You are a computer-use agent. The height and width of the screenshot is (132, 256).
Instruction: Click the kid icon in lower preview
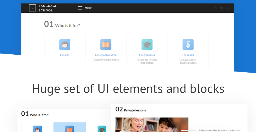point(37,129)
